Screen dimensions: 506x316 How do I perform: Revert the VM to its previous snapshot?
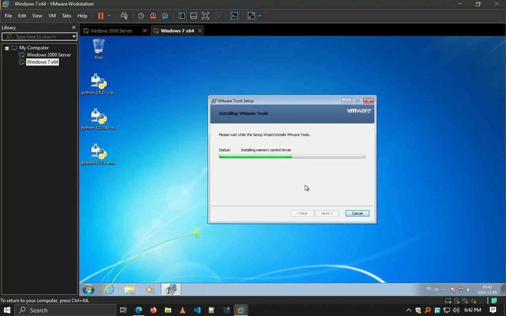click(153, 16)
